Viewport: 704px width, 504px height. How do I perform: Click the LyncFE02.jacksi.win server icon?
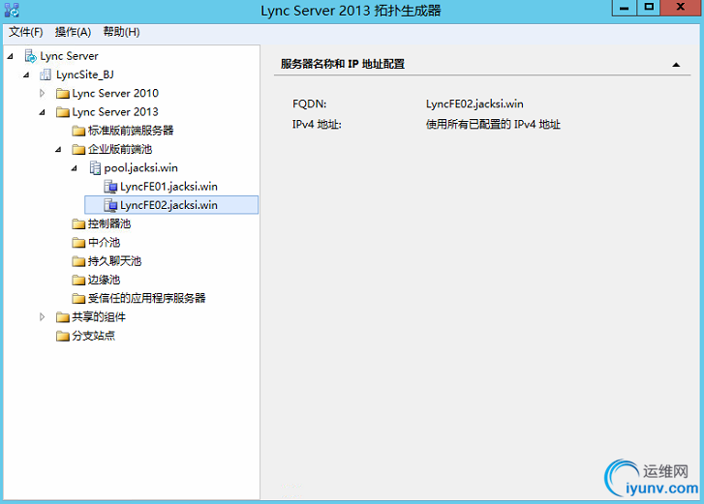point(110,205)
